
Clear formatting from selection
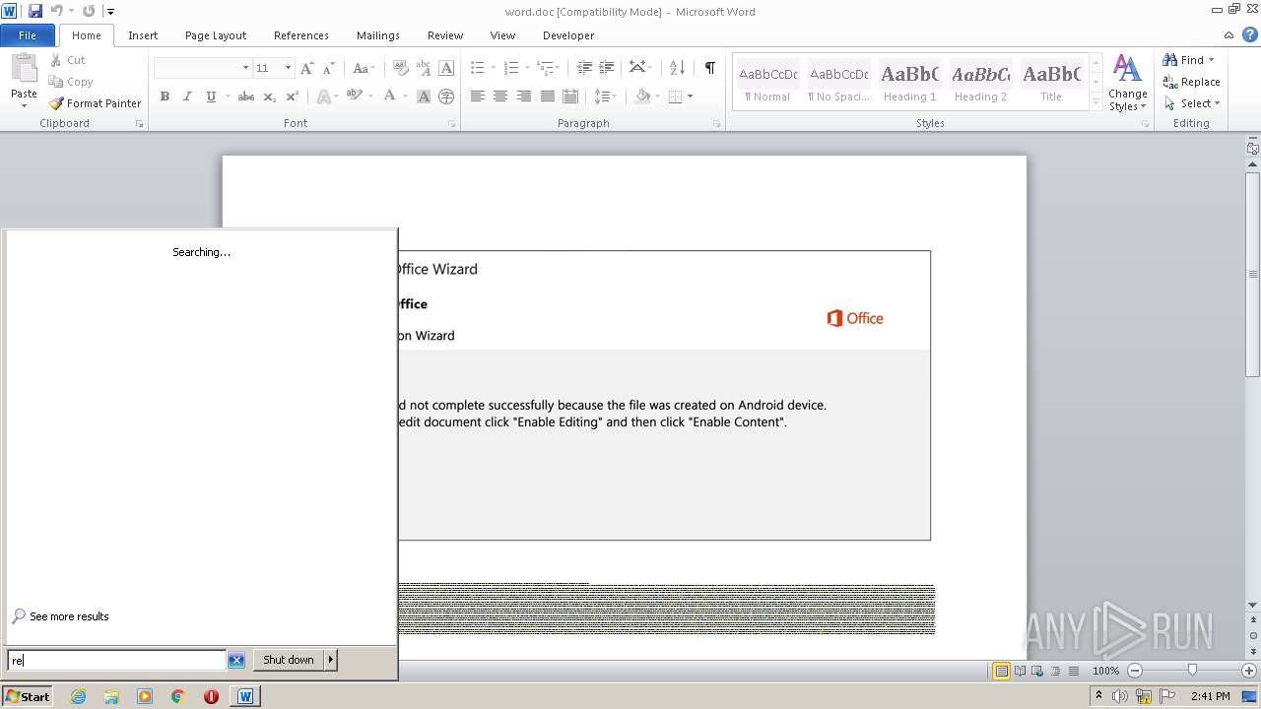[x=400, y=68]
